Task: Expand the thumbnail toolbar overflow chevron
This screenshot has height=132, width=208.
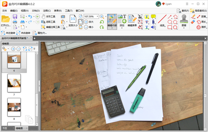Action: tap(34, 49)
